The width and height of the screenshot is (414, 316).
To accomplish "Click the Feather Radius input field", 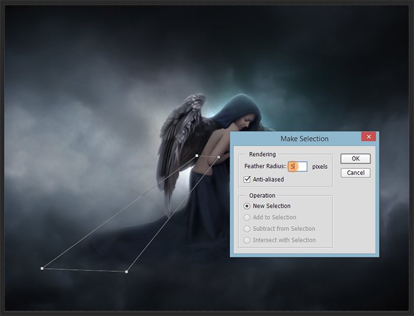I will click(297, 167).
